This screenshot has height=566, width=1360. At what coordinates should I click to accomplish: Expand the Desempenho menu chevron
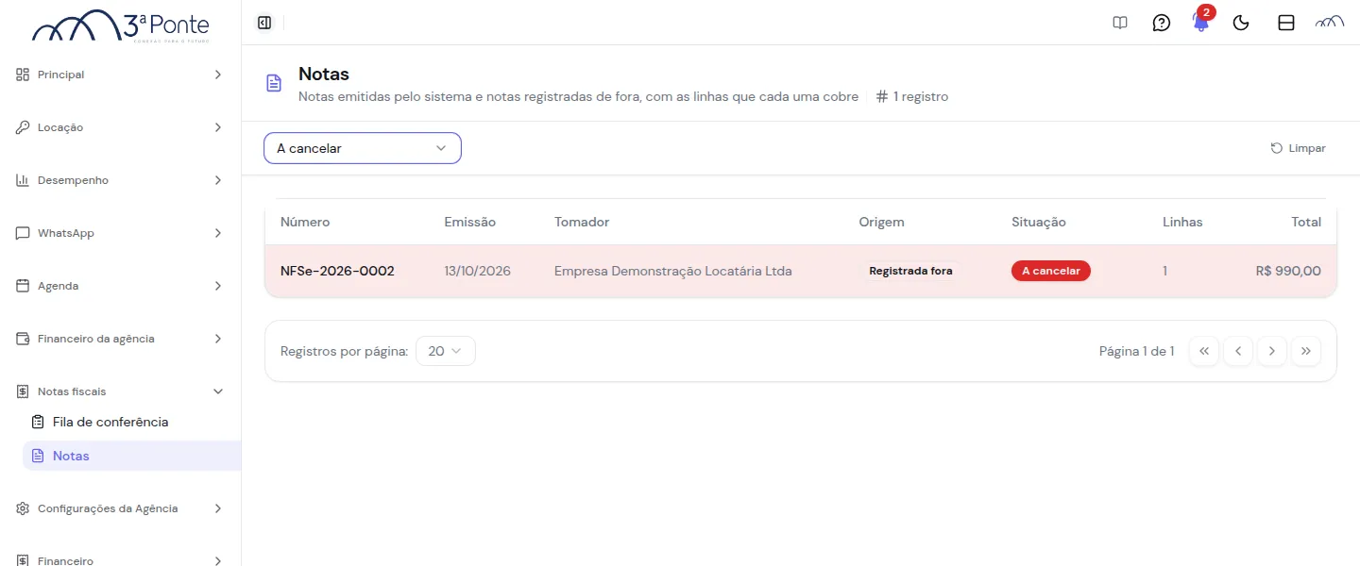(x=218, y=180)
